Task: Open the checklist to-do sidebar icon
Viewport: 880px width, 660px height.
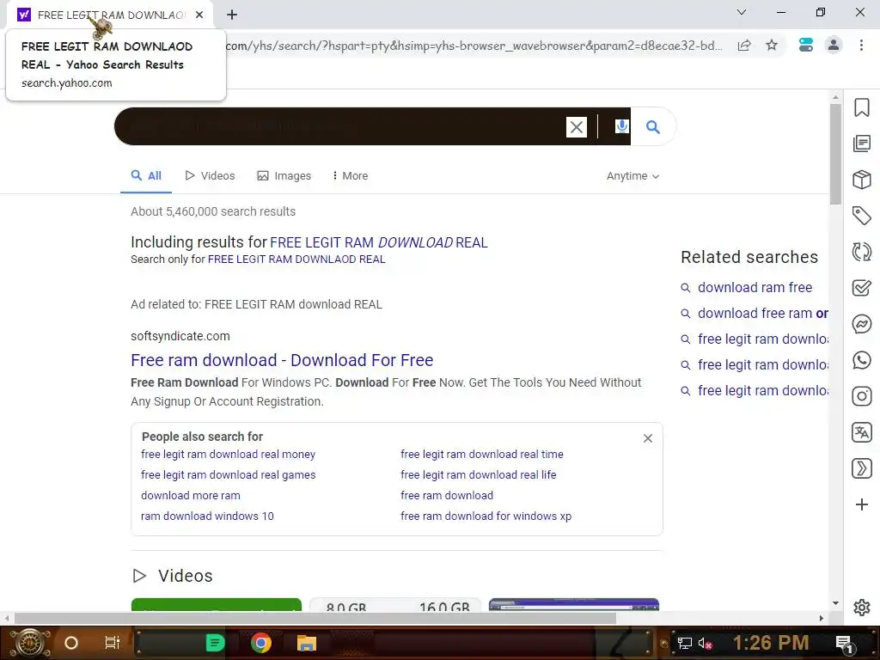Action: coord(861,288)
